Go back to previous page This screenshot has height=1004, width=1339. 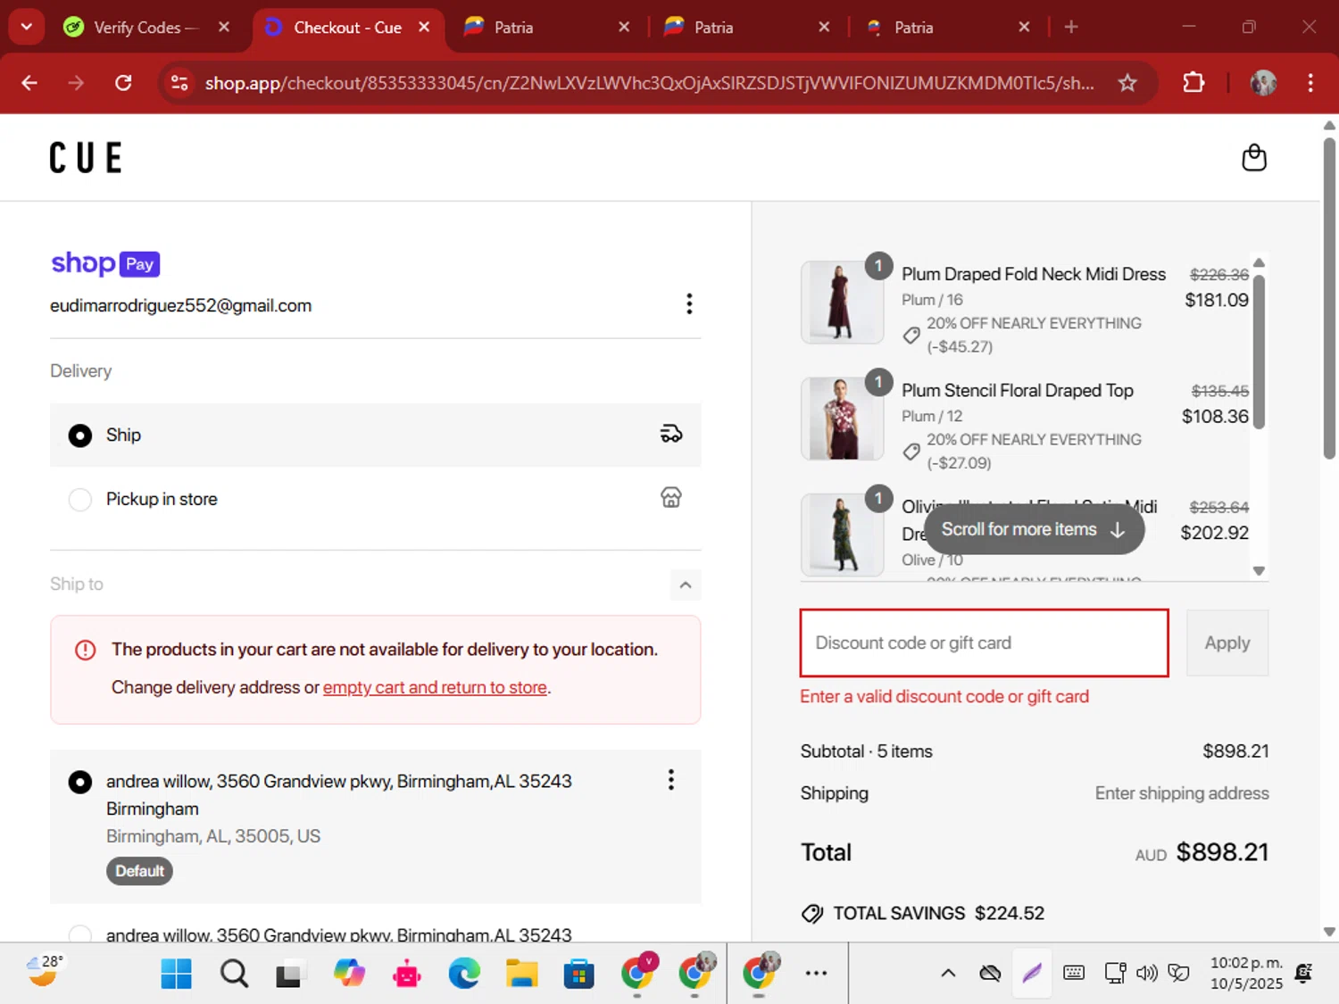29,83
